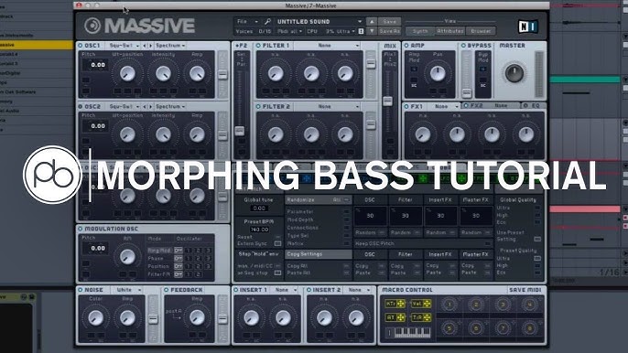This screenshot has width=628, height=353.
Task: Toggle Filter 1 power on/off
Action: pyautogui.click(x=258, y=46)
